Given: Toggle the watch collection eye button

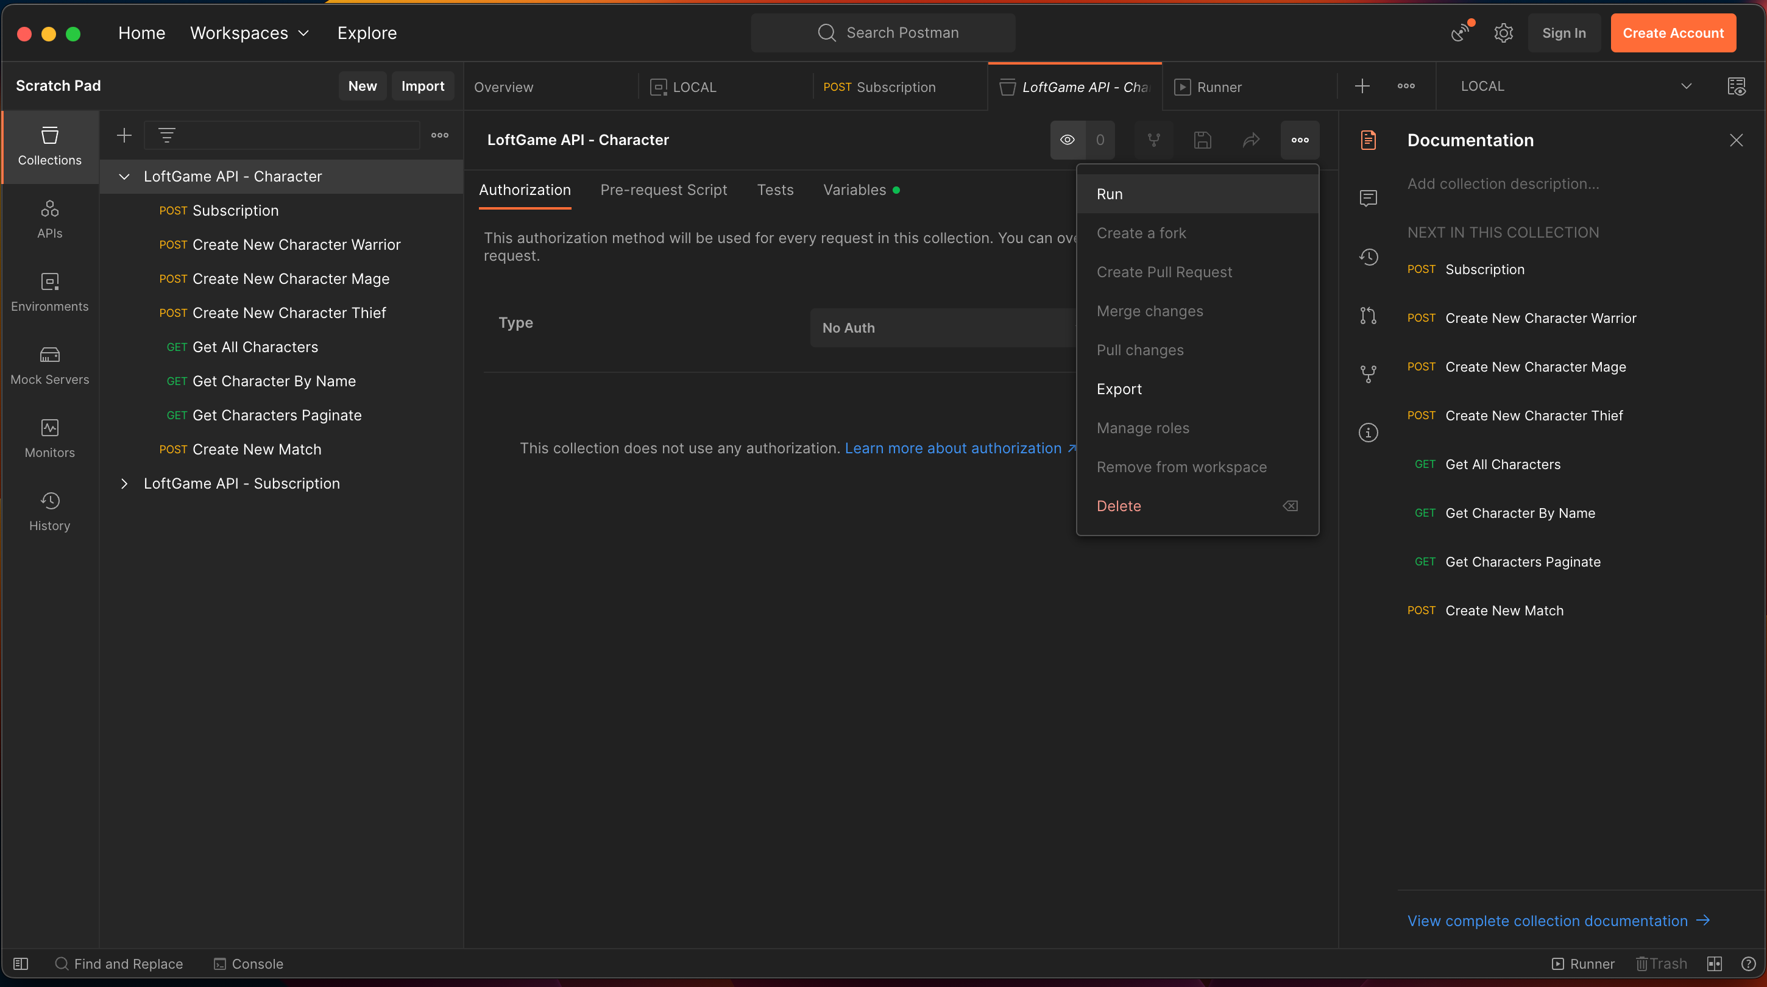Looking at the screenshot, I should point(1068,140).
